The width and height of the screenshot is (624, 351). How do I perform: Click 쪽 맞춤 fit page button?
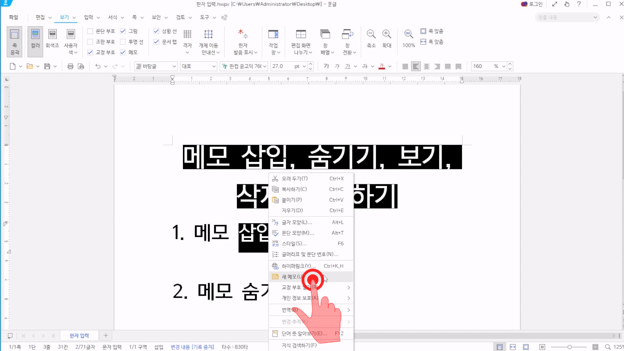(432, 31)
